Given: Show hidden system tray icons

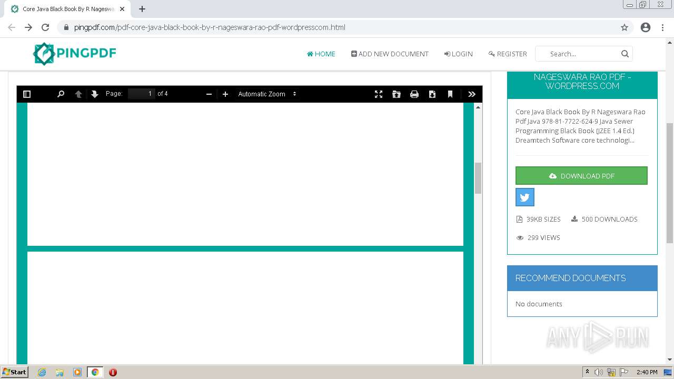Looking at the screenshot, I should point(587,372).
